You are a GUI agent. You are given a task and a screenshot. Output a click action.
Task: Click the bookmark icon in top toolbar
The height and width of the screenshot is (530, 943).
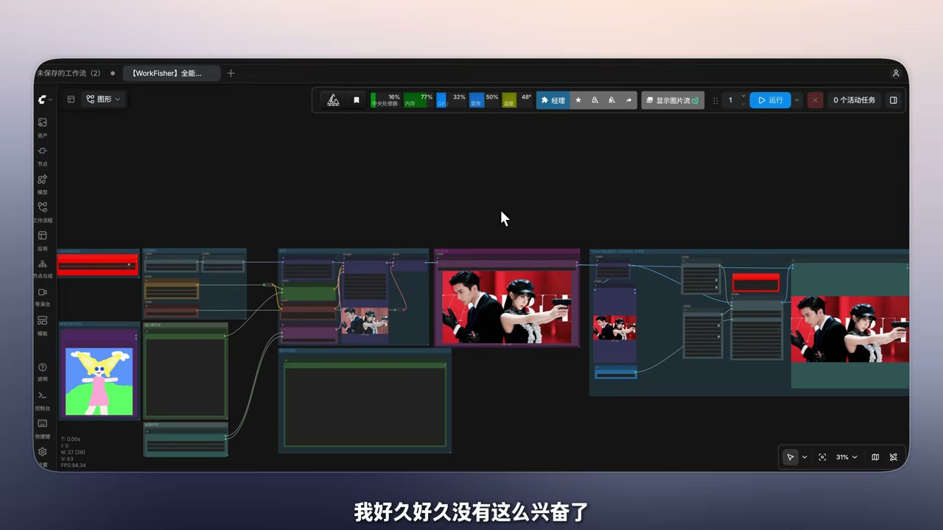357,100
